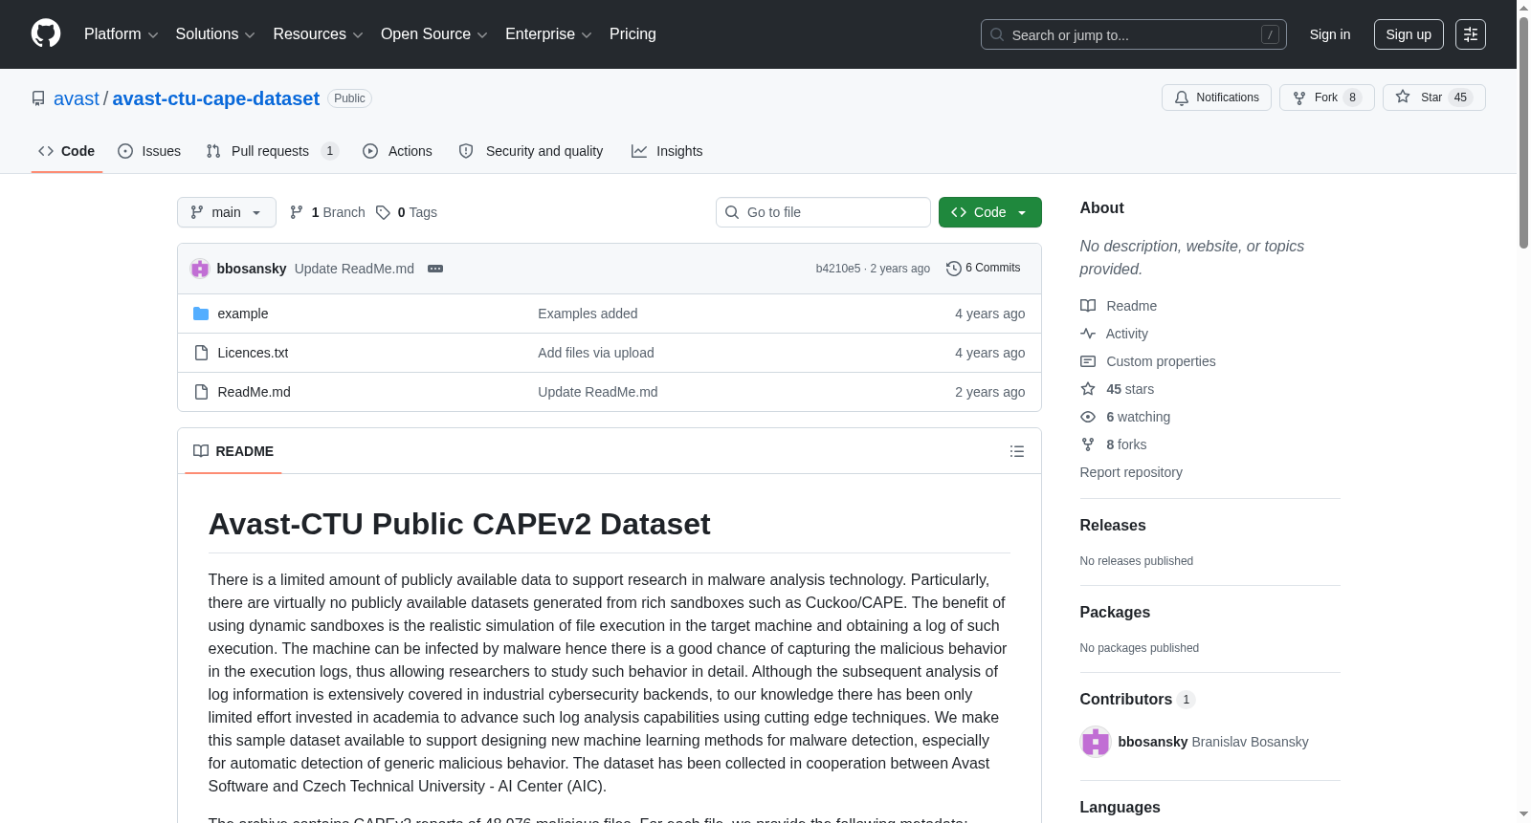Open the ReadMe.md file

click(x=254, y=392)
